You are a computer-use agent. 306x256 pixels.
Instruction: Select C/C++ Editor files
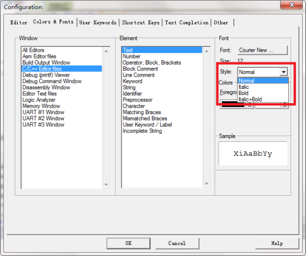click(x=62, y=68)
